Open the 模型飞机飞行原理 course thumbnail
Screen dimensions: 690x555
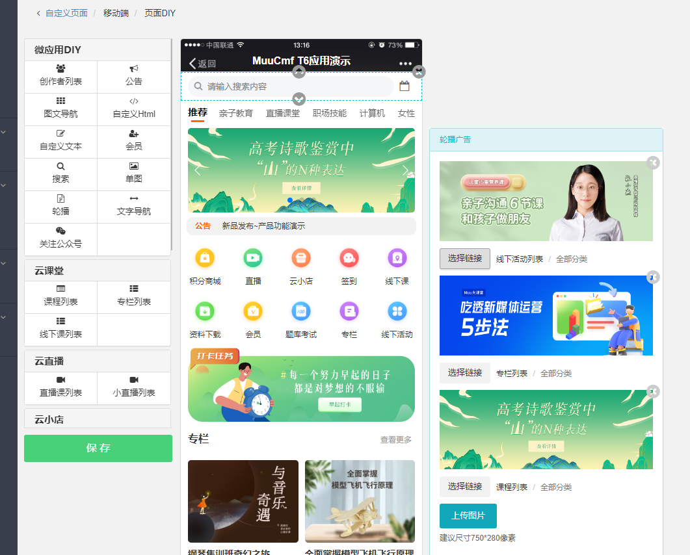[x=360, y=501]
